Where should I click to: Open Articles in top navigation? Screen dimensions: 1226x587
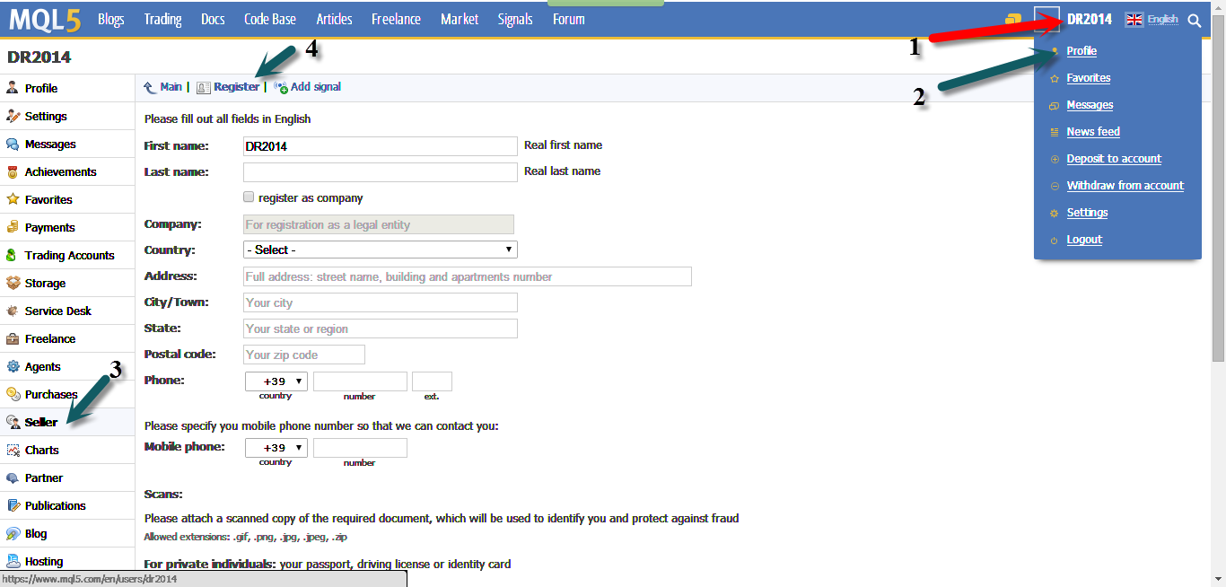(334, 19)
